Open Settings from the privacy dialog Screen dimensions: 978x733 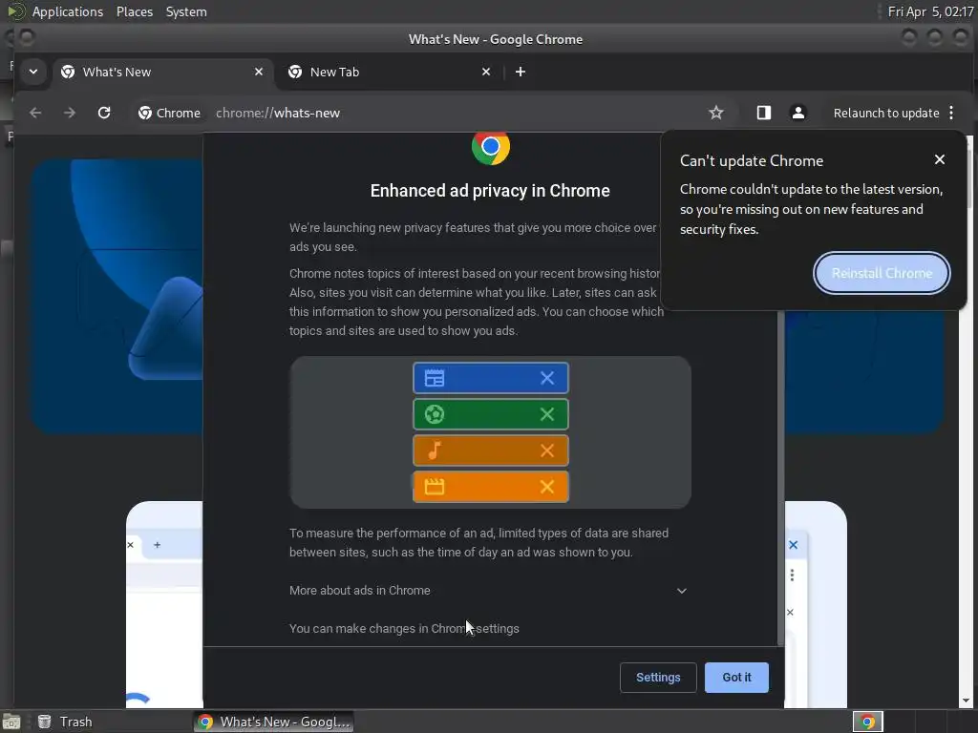(x=658, y=677)
